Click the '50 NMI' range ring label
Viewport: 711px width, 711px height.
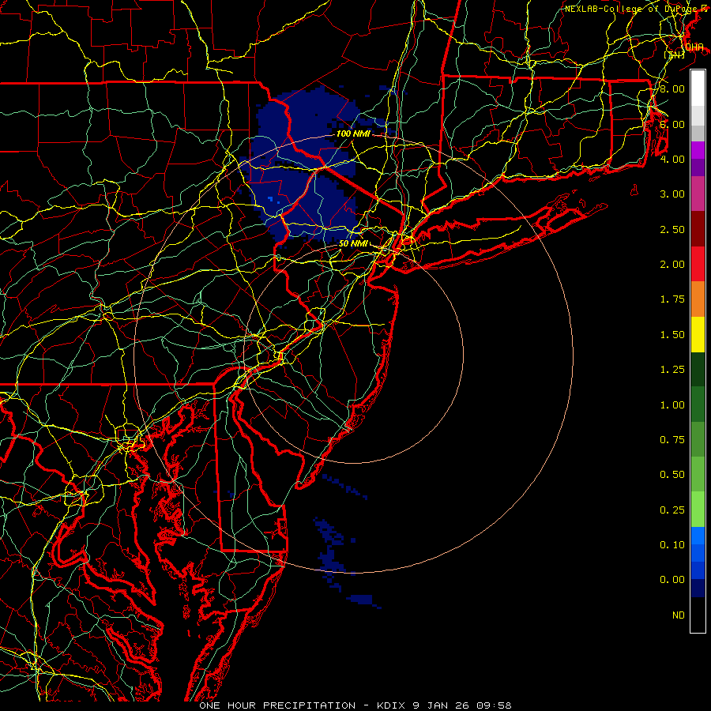[x=353, y=243]
